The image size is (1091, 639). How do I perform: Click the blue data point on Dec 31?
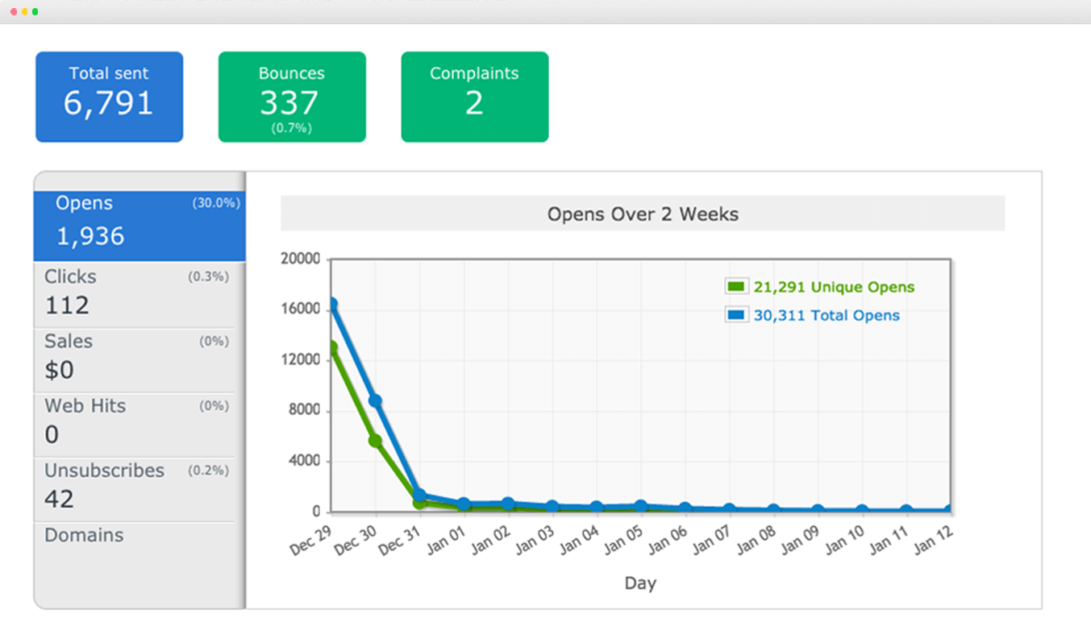coord(419,495)
